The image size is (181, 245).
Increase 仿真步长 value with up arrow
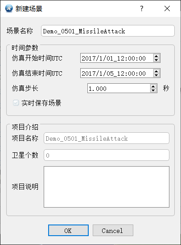(153, 86)
